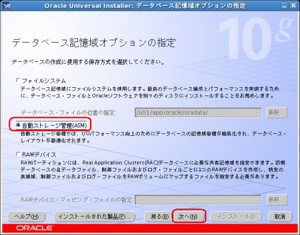Click the Oracle Universal Installer title bar text
Screen dimensions: 300x235
coord(145,5)
